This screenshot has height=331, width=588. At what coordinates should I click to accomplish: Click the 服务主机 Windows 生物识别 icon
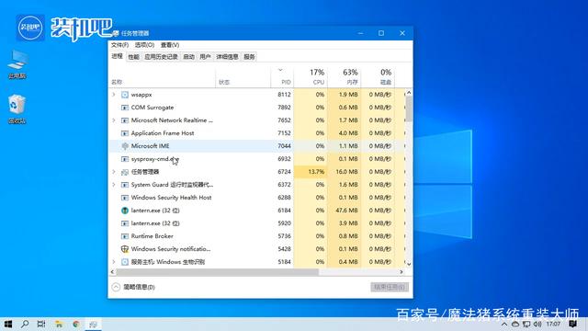pos(125,262)
